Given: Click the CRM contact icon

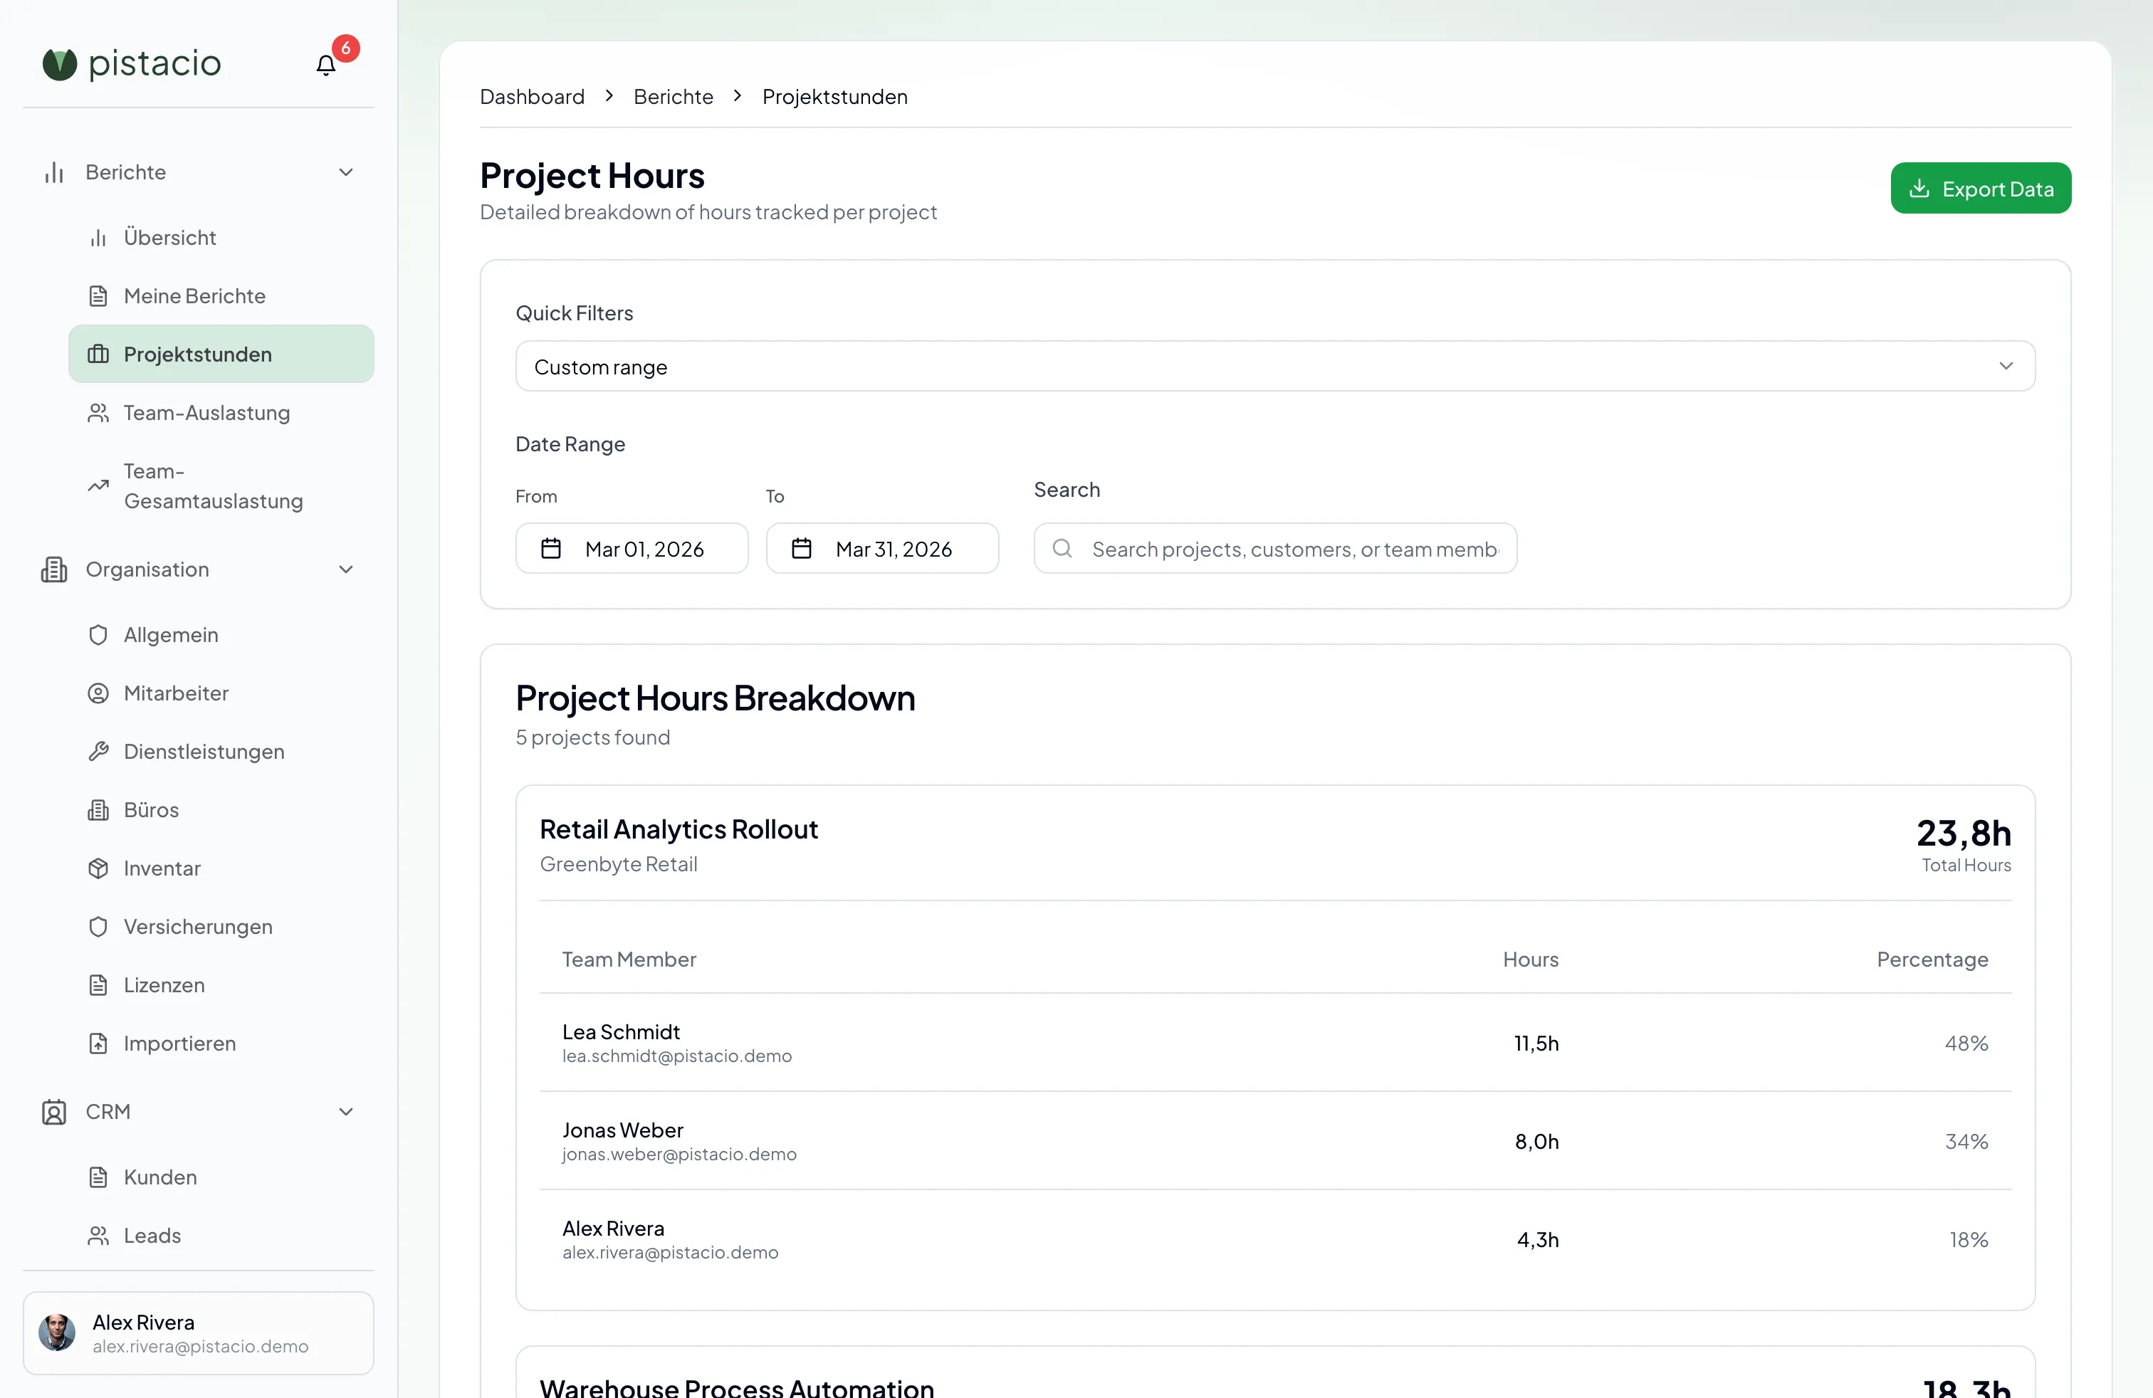Looking at the screenshot, I should point(54,1113).
